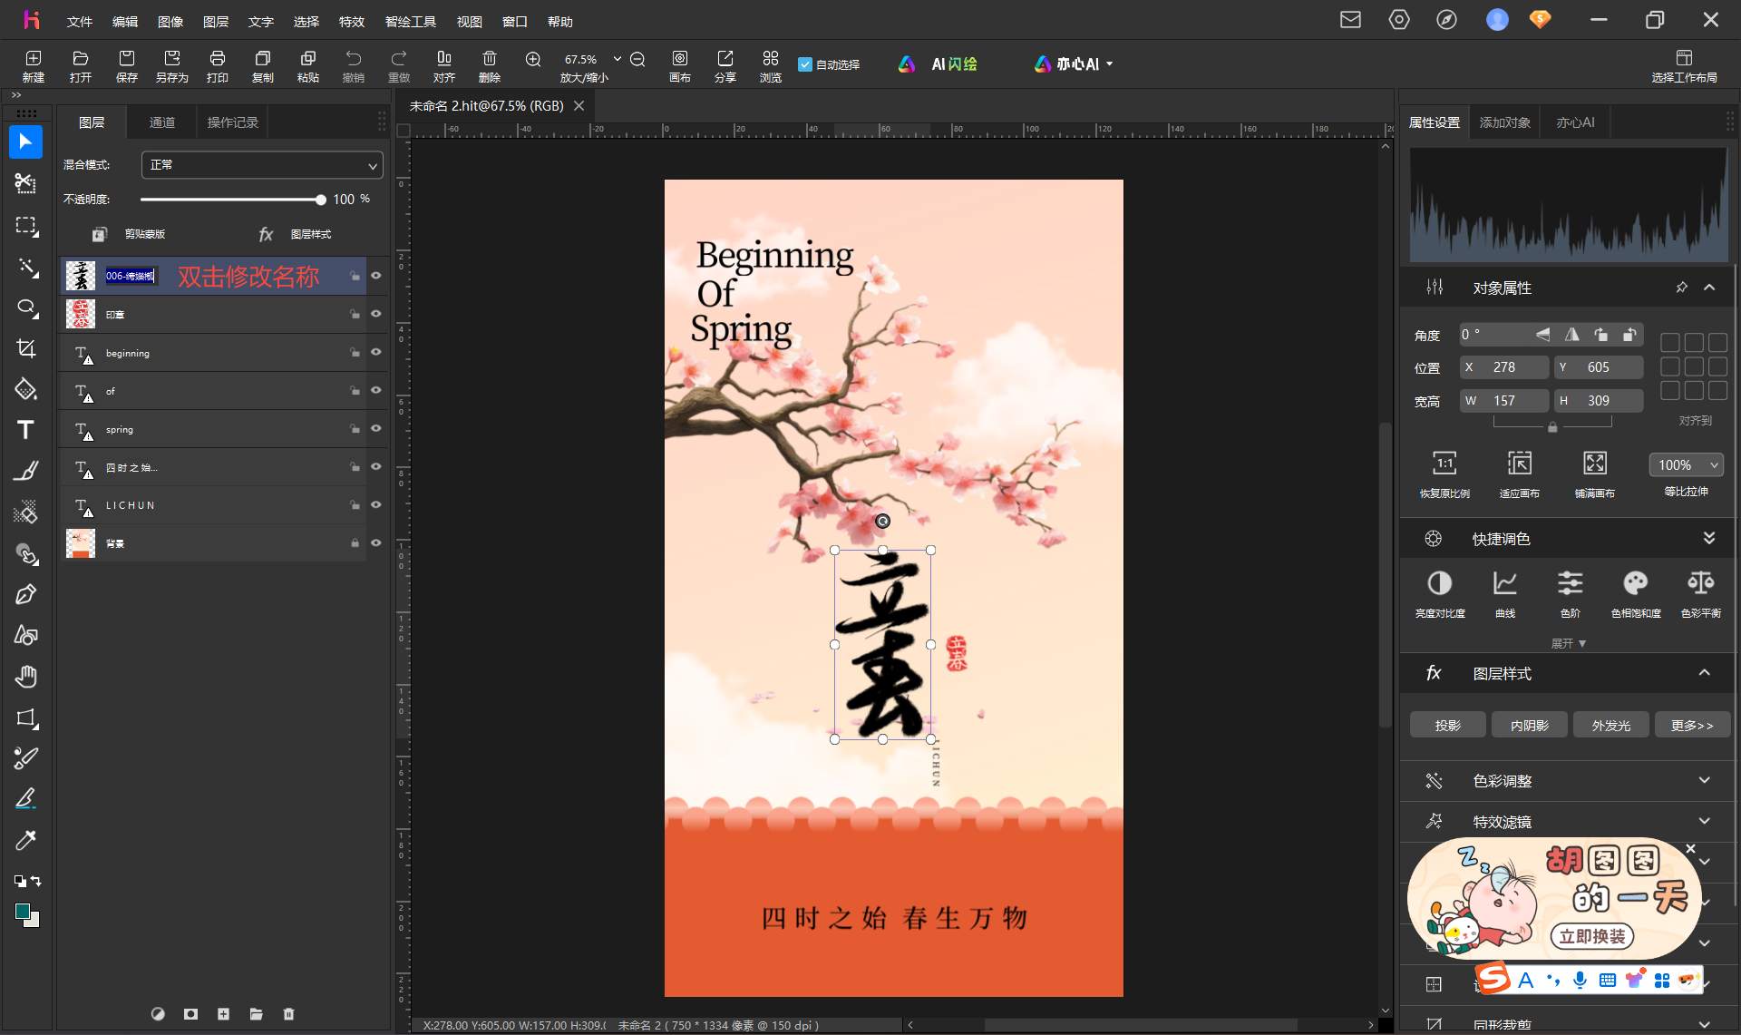Open the 特效 menu
The width and height of the screenshot is (1741, 1035).
point(352,22)
